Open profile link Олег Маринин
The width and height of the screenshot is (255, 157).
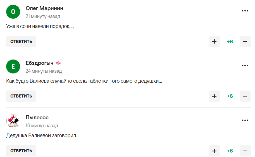tap(44, 8)
